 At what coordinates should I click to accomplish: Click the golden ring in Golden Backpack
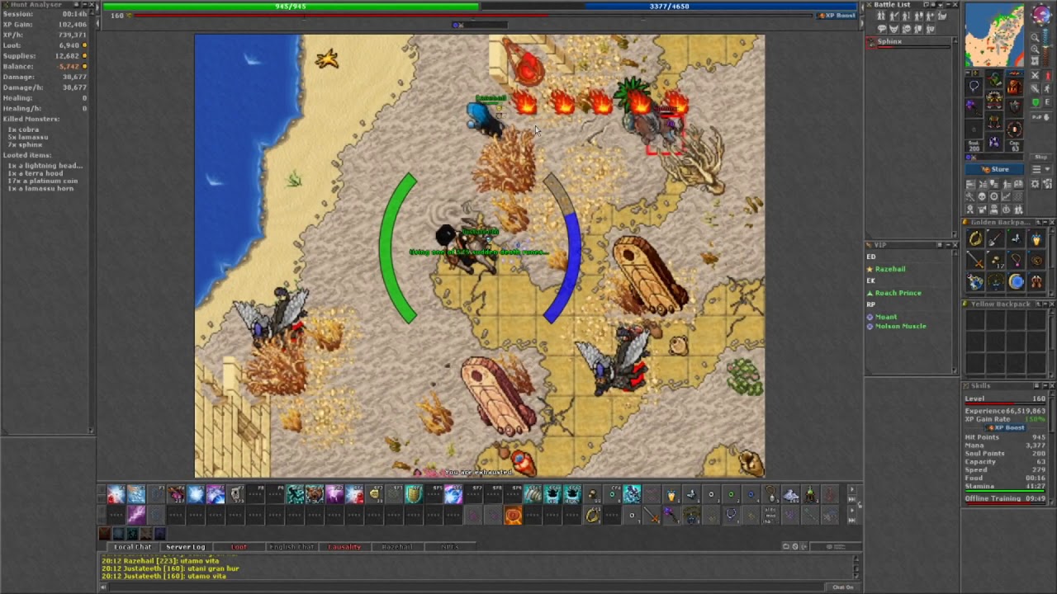coord(975,238)
